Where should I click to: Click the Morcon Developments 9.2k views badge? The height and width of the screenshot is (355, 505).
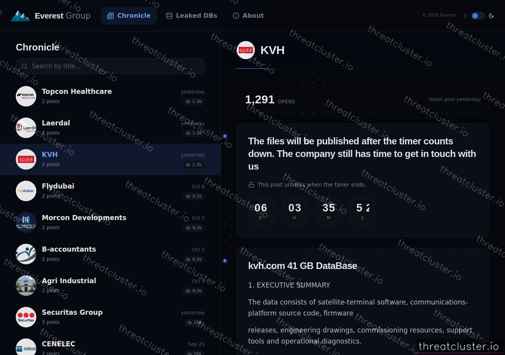coord(194,228)
